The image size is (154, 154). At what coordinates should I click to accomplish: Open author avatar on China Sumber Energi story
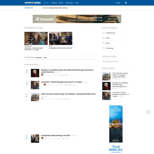click(42, 99)
